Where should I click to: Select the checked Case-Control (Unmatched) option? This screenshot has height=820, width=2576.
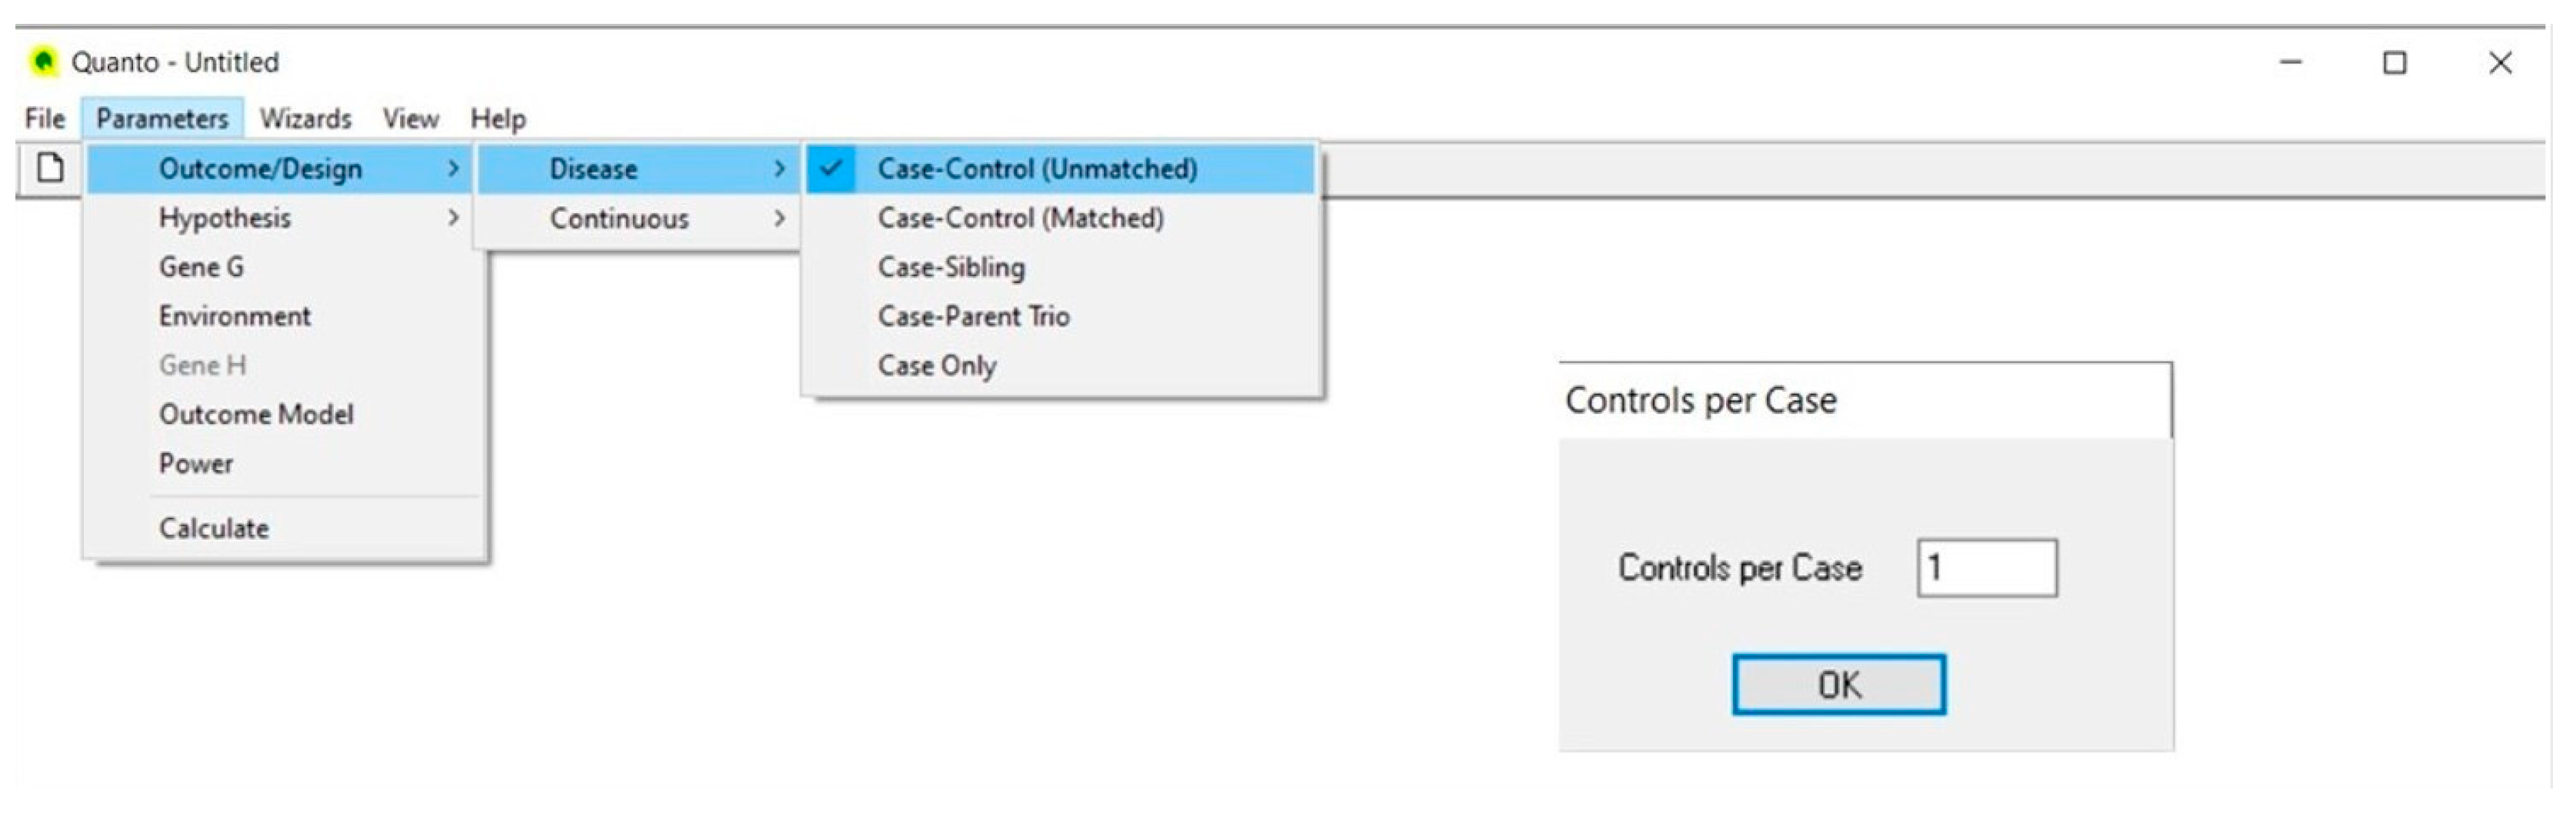point(1036,169)
